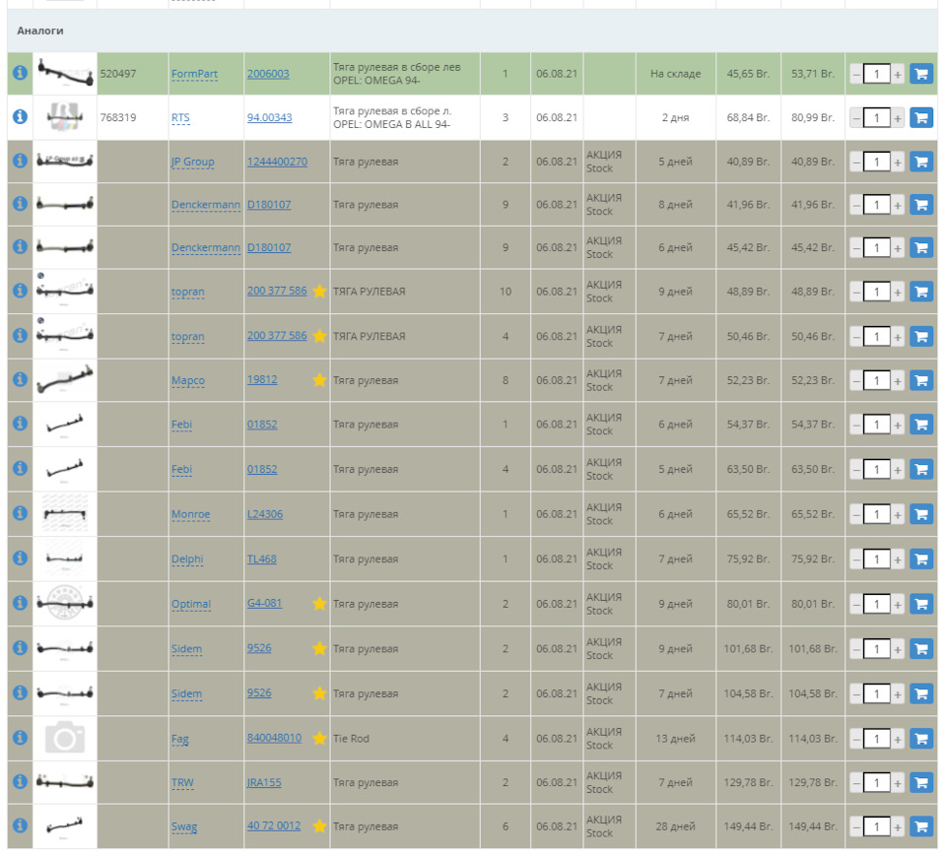The image size is (946, 855).
Task: Increase quantity for Monroe L24306
Action: click(898, 515)
